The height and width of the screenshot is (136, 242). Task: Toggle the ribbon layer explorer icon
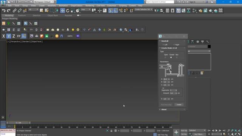pos(178,11)
